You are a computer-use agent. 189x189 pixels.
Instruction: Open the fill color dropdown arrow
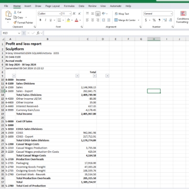(72, 20)
